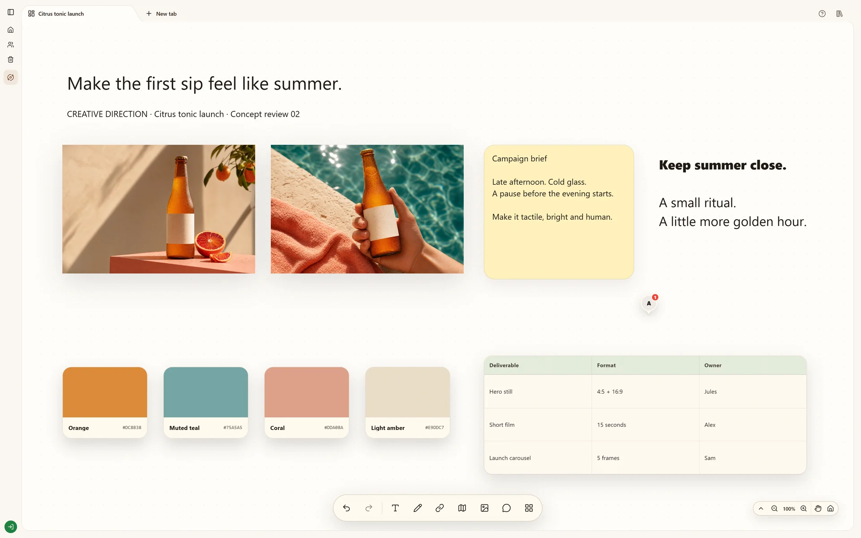This screenshot has height=538, width=861.
Task: Click the Format column header
Action: tap(645, 365)
